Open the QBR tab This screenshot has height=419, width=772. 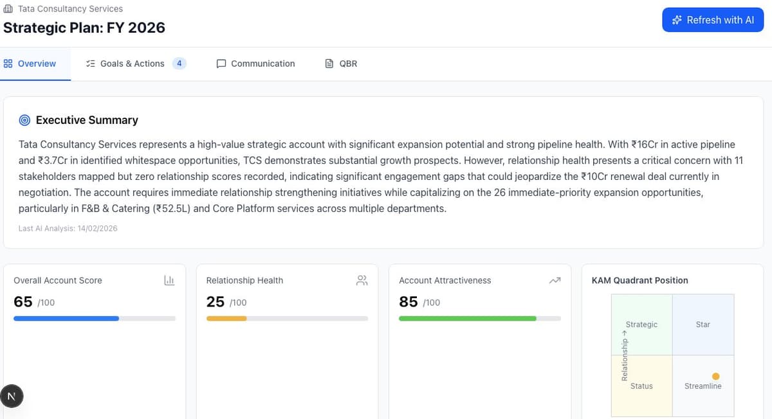point(348,64)
